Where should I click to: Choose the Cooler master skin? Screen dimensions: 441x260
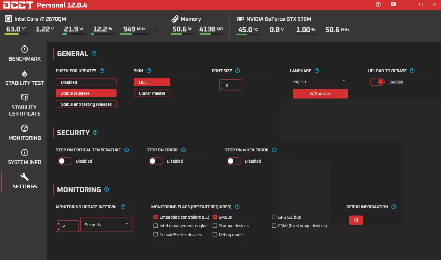click(x=152, y=93)
